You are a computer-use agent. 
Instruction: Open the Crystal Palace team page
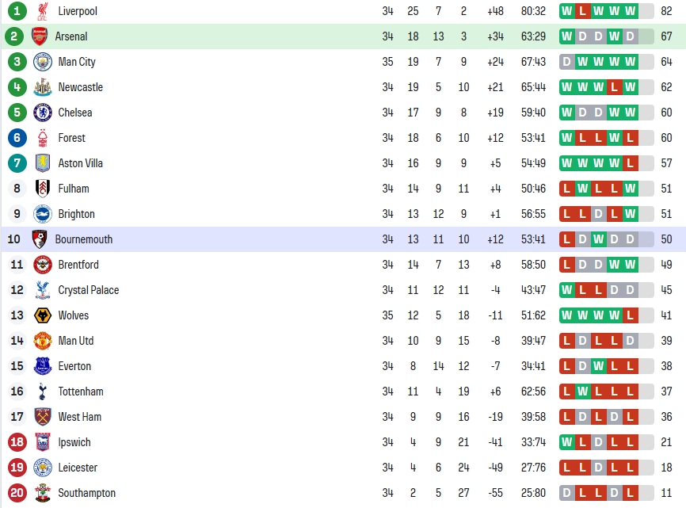click(x=89, y=290)
